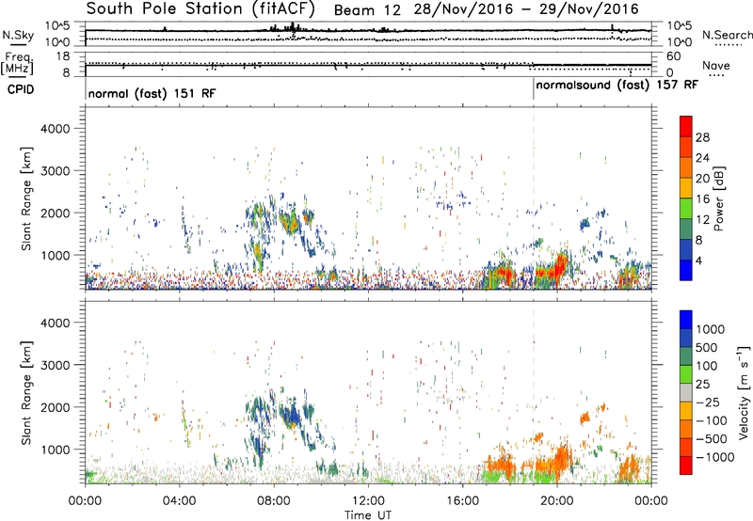Click the '08:00' time axis tick label
Image resolution: width=753 pixels, height=521 pixels.
click(x=274, y=501)
